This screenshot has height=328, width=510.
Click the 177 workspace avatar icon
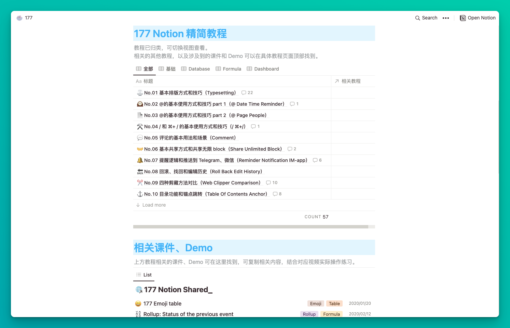(x=19, y=18)
